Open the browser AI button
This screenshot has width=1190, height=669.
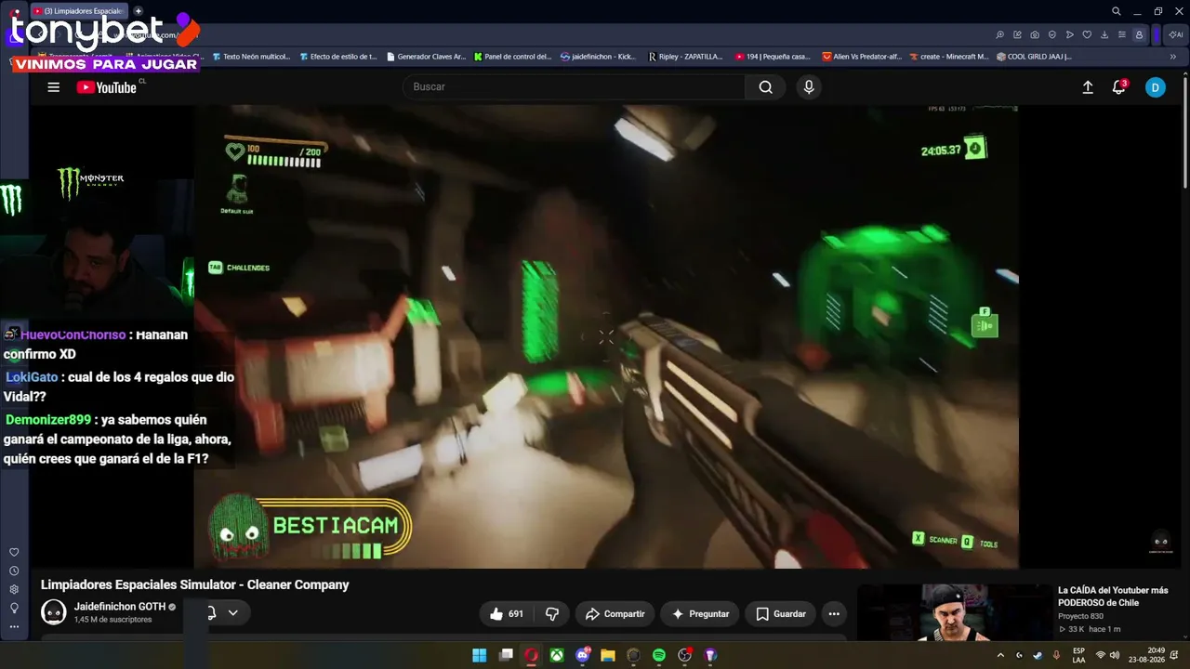pyautogui.click(x=1174, y=35)
